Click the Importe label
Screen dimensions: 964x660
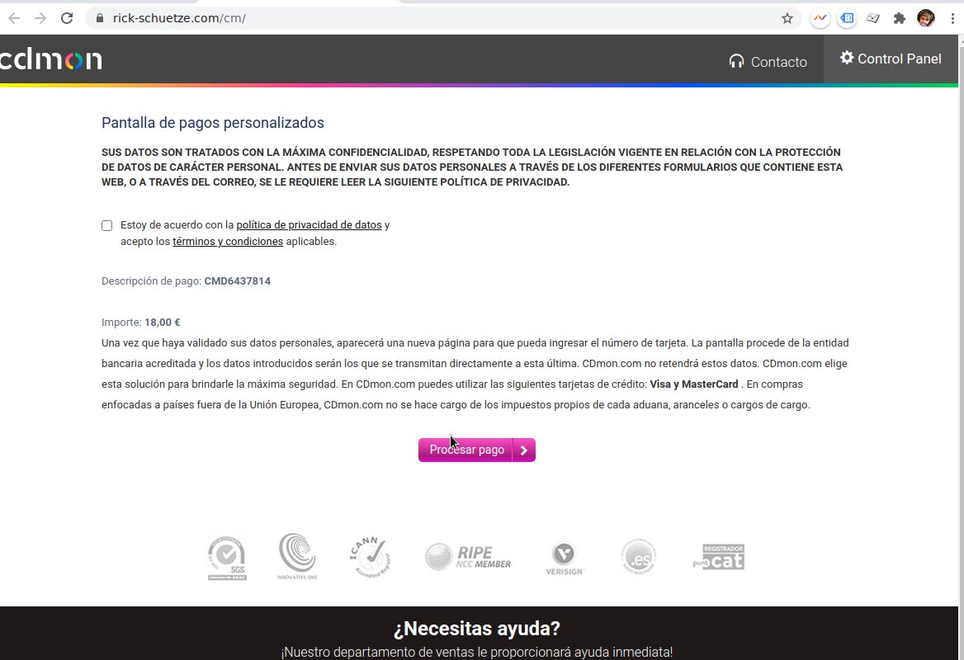click(121, 322)
